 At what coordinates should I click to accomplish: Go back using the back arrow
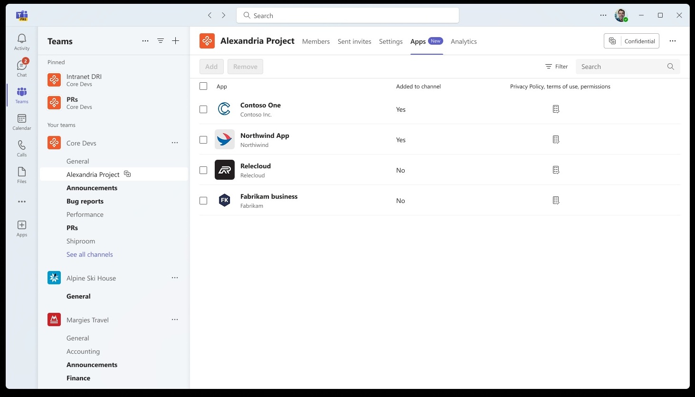[209, 15]
